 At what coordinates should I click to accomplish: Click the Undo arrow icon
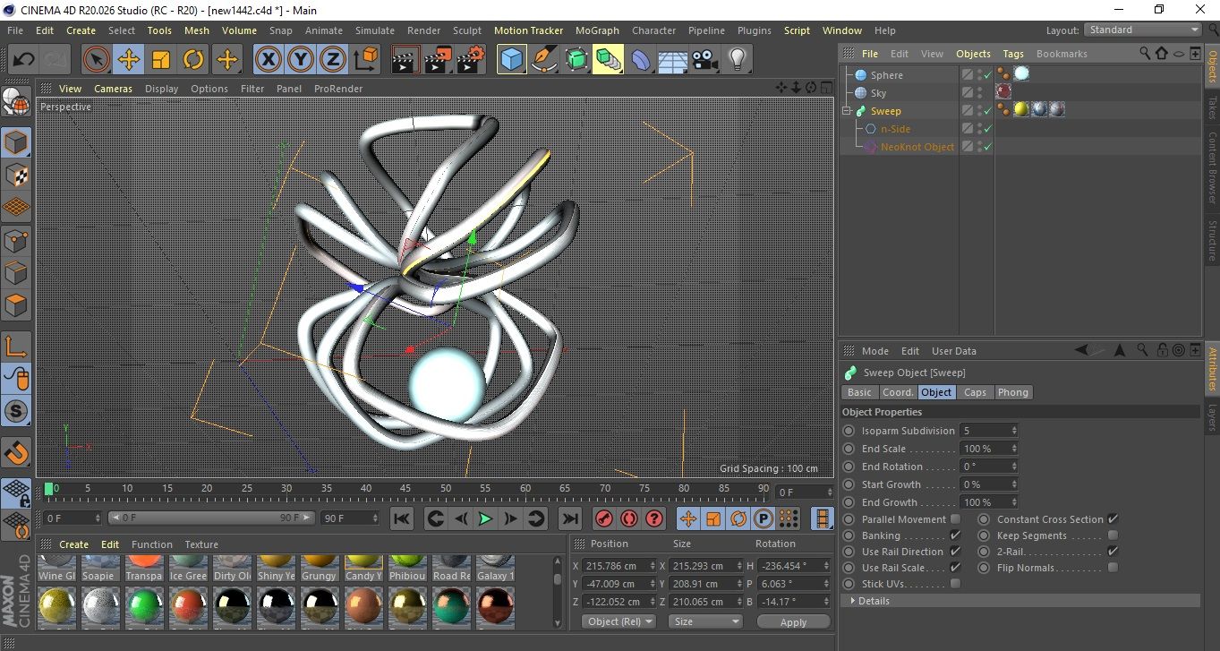pyautogui.click(x=23, y=60)
